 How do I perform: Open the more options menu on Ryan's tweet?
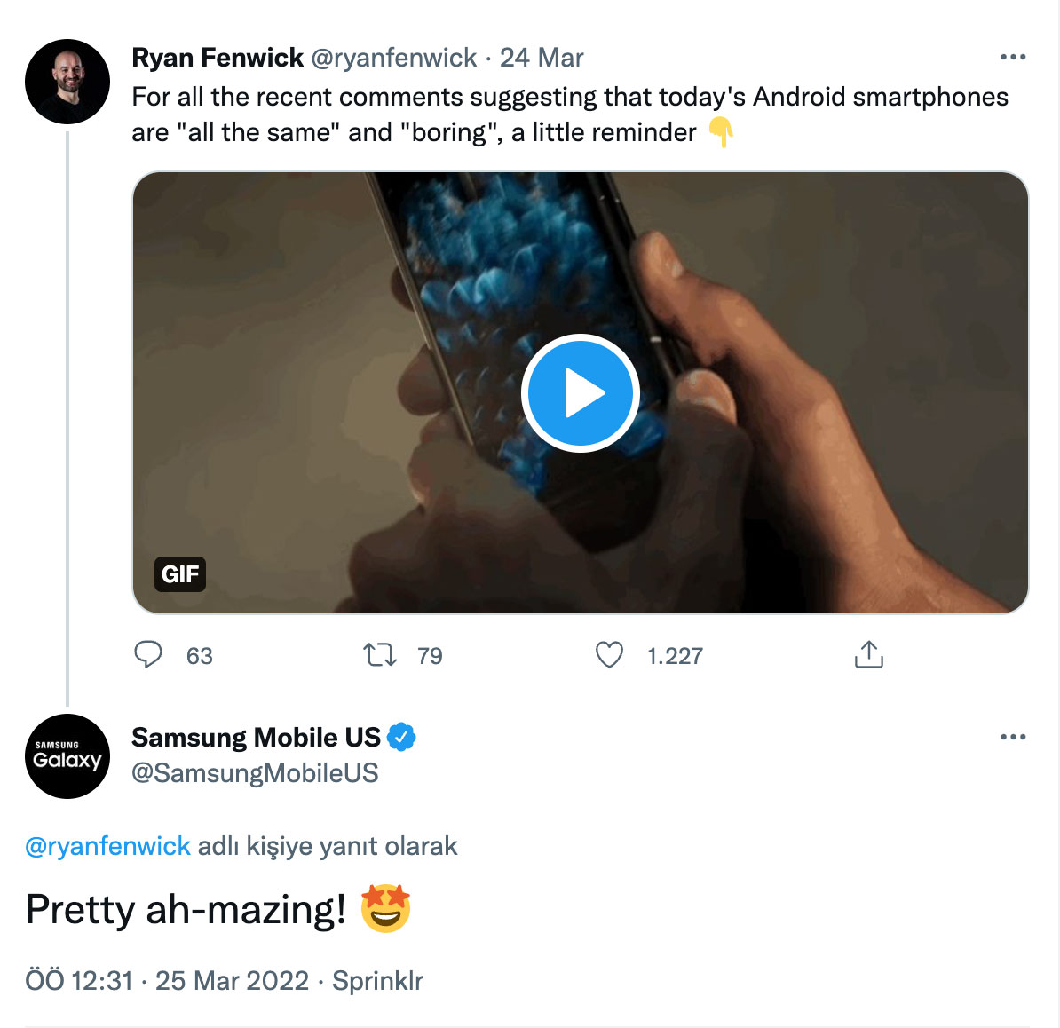pos(1012,58)
